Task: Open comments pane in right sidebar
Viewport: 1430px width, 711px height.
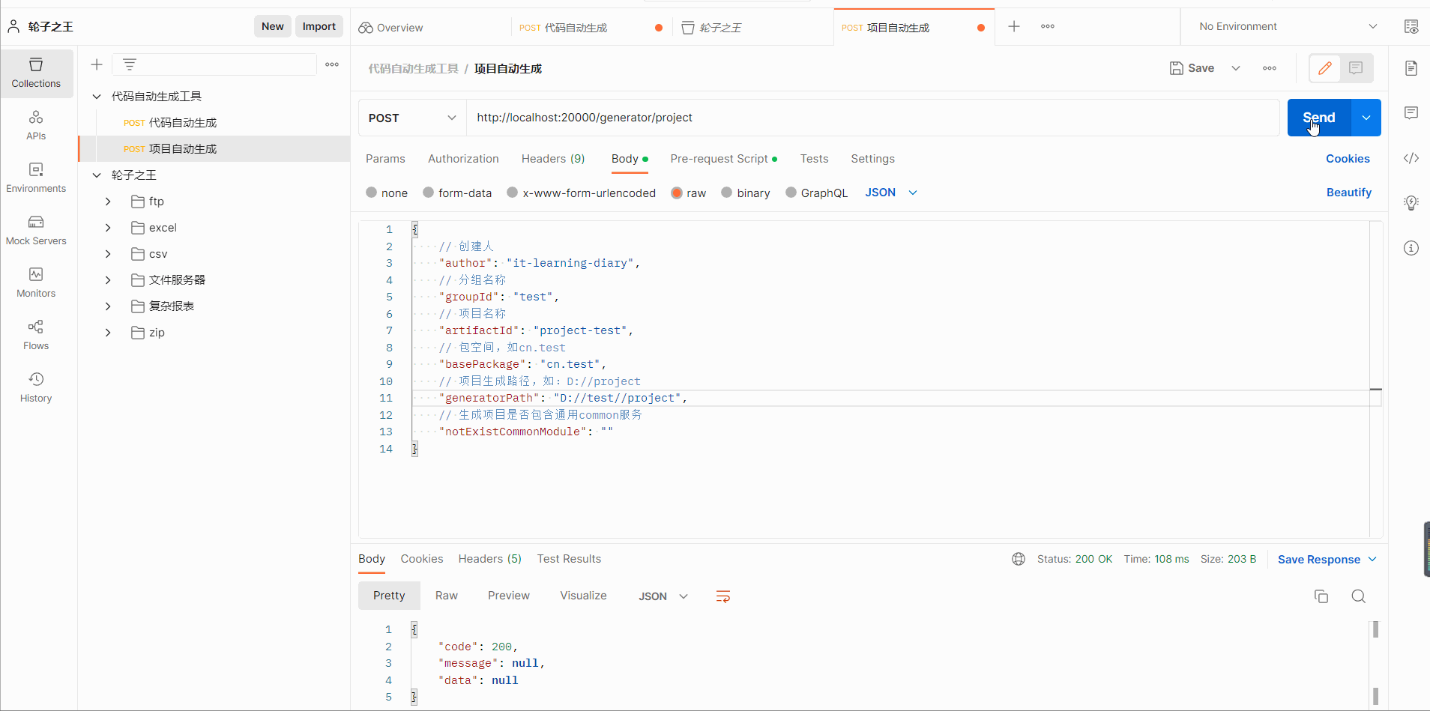Action: click(x=1411, y=113)
